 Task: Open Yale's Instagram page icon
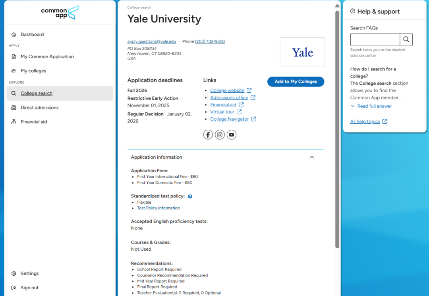pyautogui.click(x=220, y=135)
